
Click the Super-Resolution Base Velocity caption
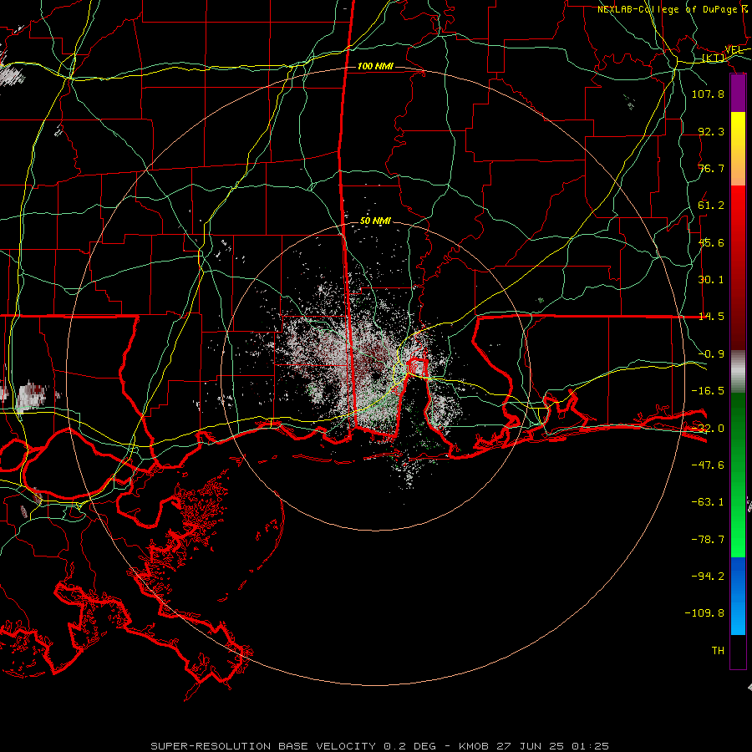379,746
